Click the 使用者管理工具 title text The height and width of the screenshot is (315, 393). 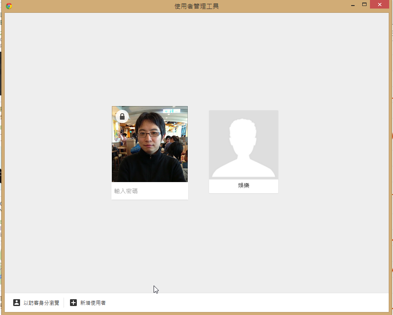pyautogui.click(x=197, y=6)
